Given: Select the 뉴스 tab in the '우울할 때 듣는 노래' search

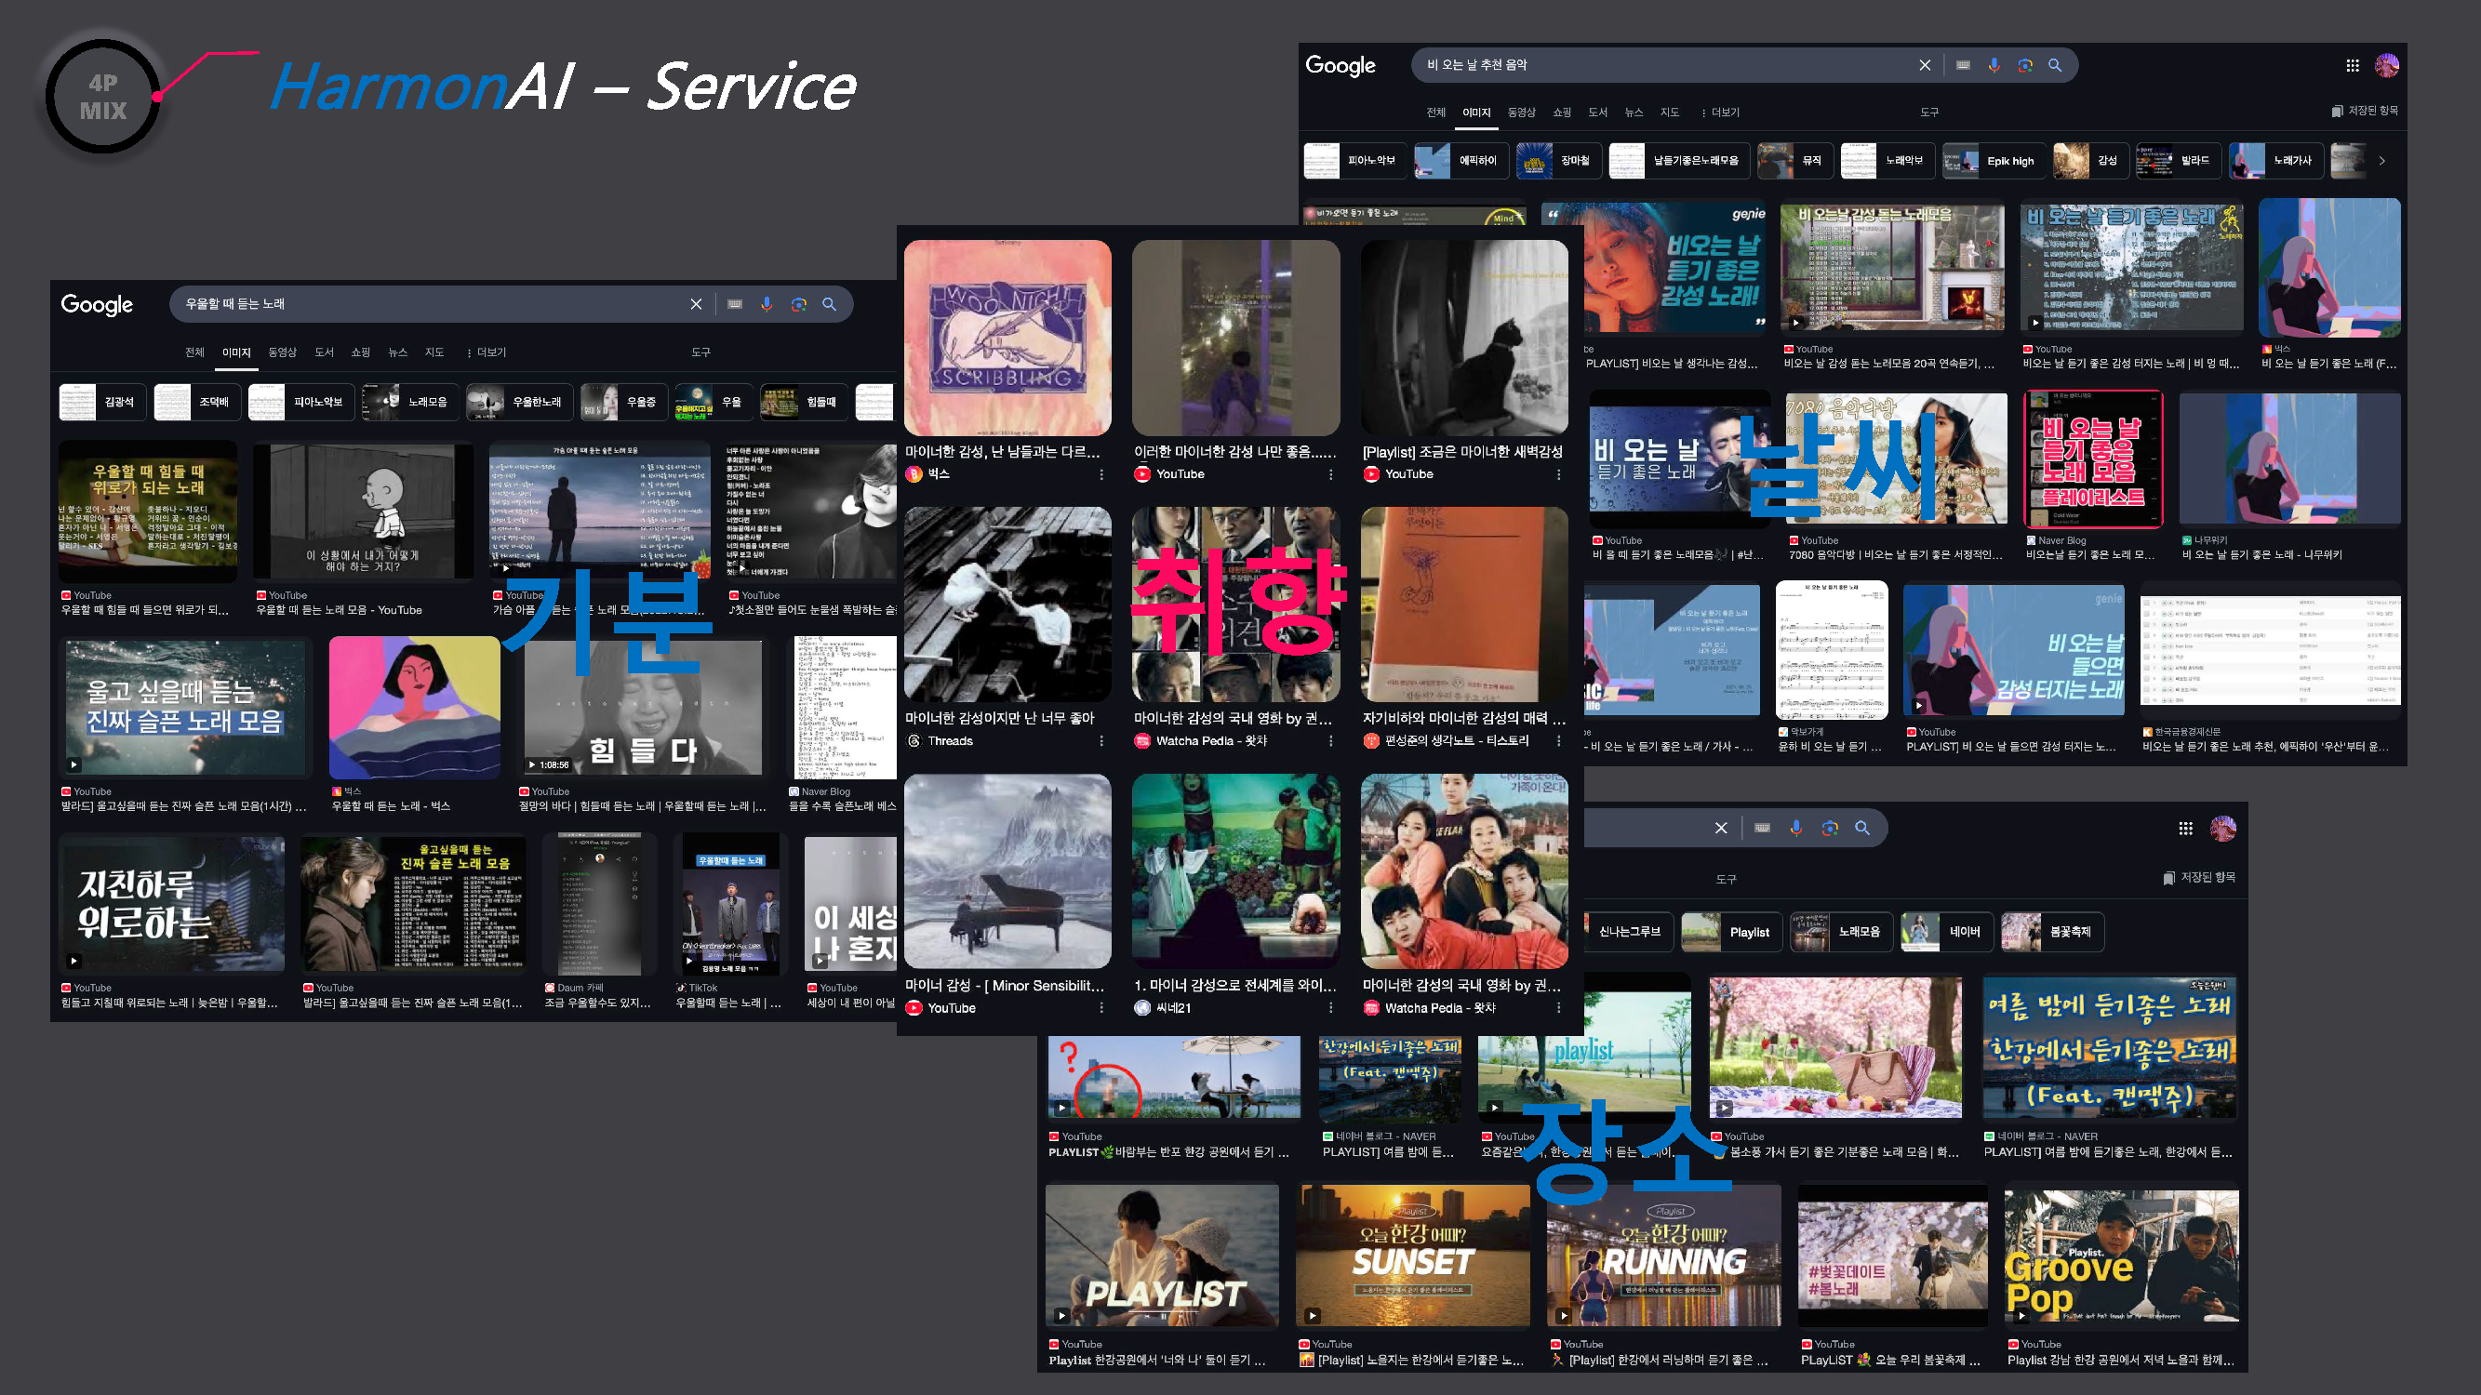Looking at the screenshot, I should 398,352.
